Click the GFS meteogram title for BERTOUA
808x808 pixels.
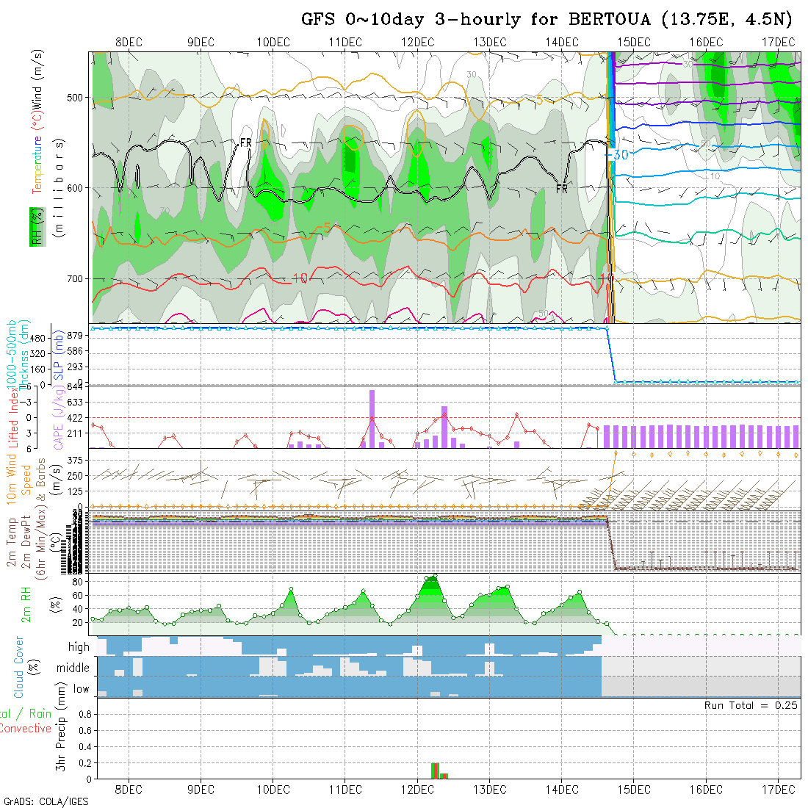548,19
